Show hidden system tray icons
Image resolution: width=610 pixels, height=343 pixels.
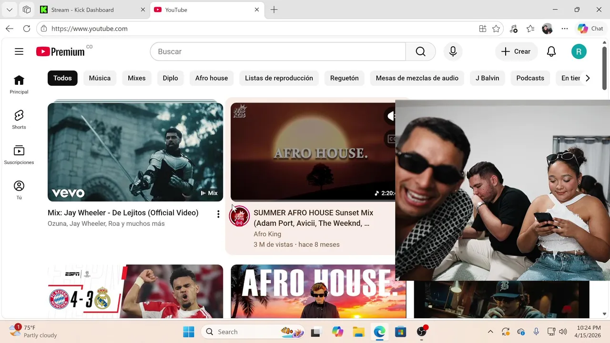[x=490, y=332]
